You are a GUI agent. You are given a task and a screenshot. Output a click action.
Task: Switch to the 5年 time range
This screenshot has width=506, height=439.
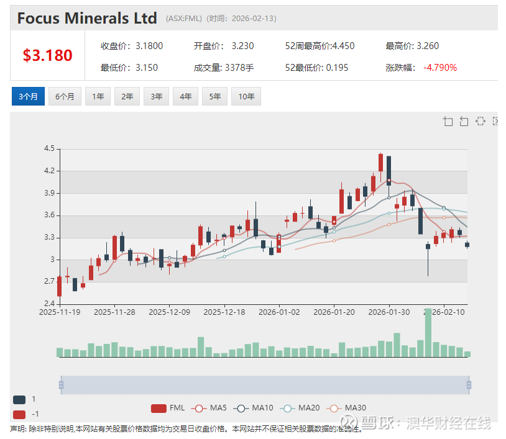pos(214,96)
